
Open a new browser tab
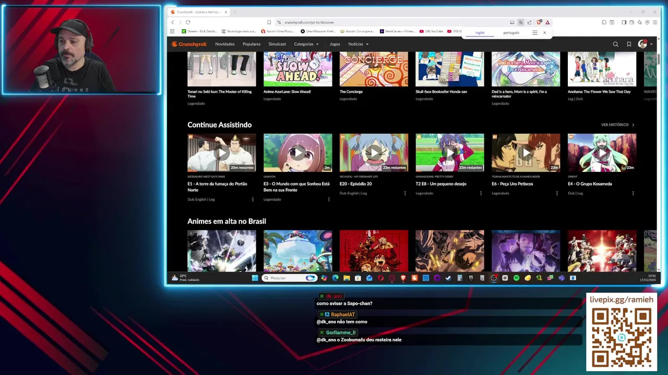coord(235,12)
